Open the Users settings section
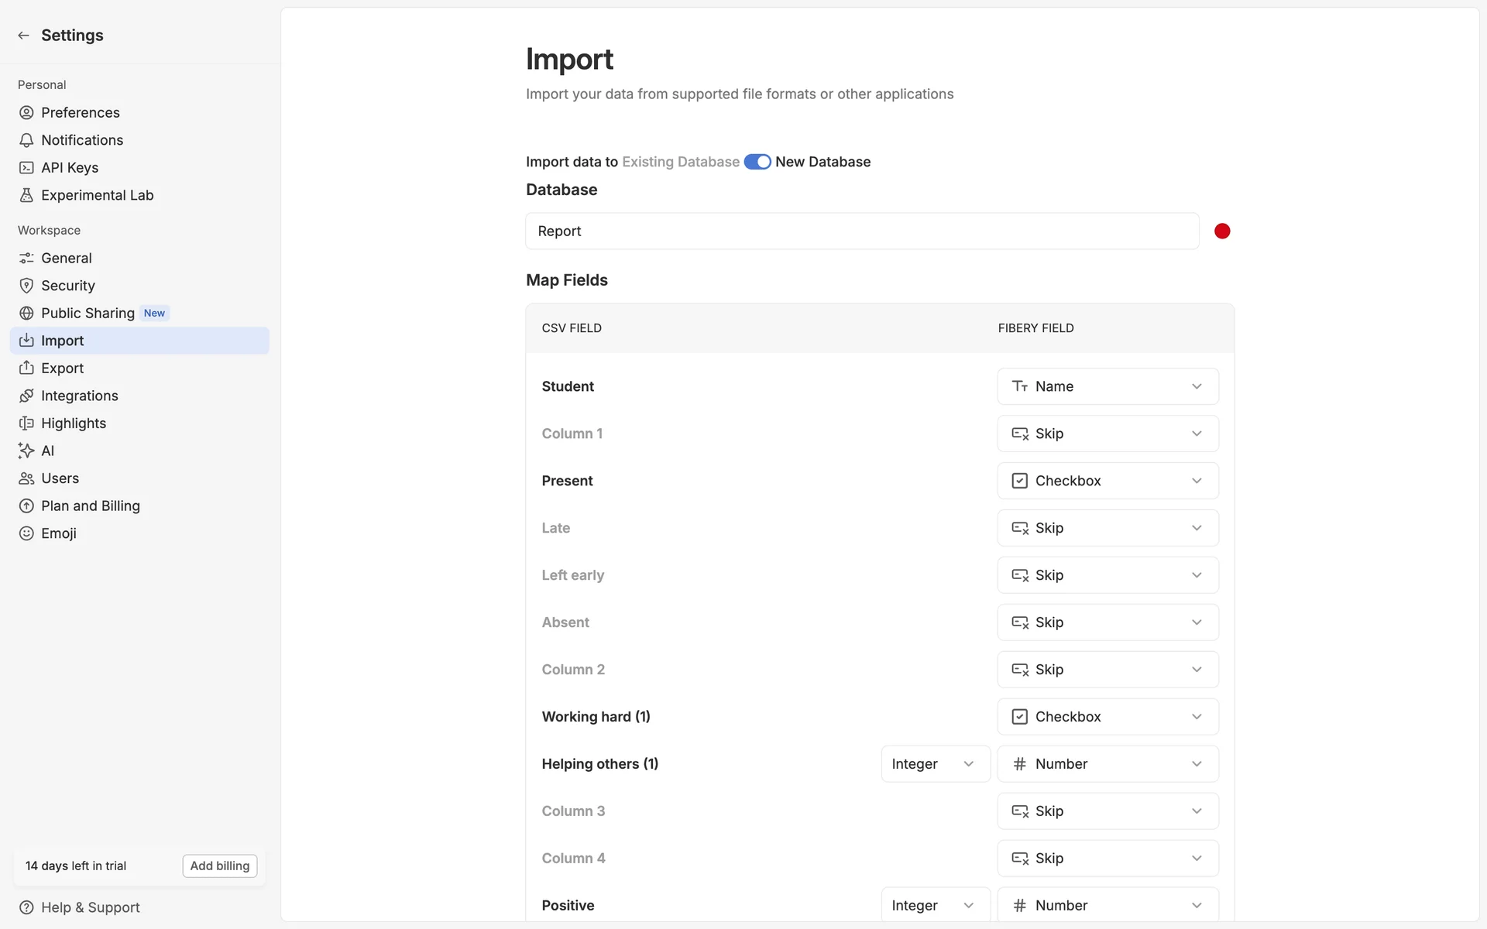1487x929 pixels. [x=60, y=478]
